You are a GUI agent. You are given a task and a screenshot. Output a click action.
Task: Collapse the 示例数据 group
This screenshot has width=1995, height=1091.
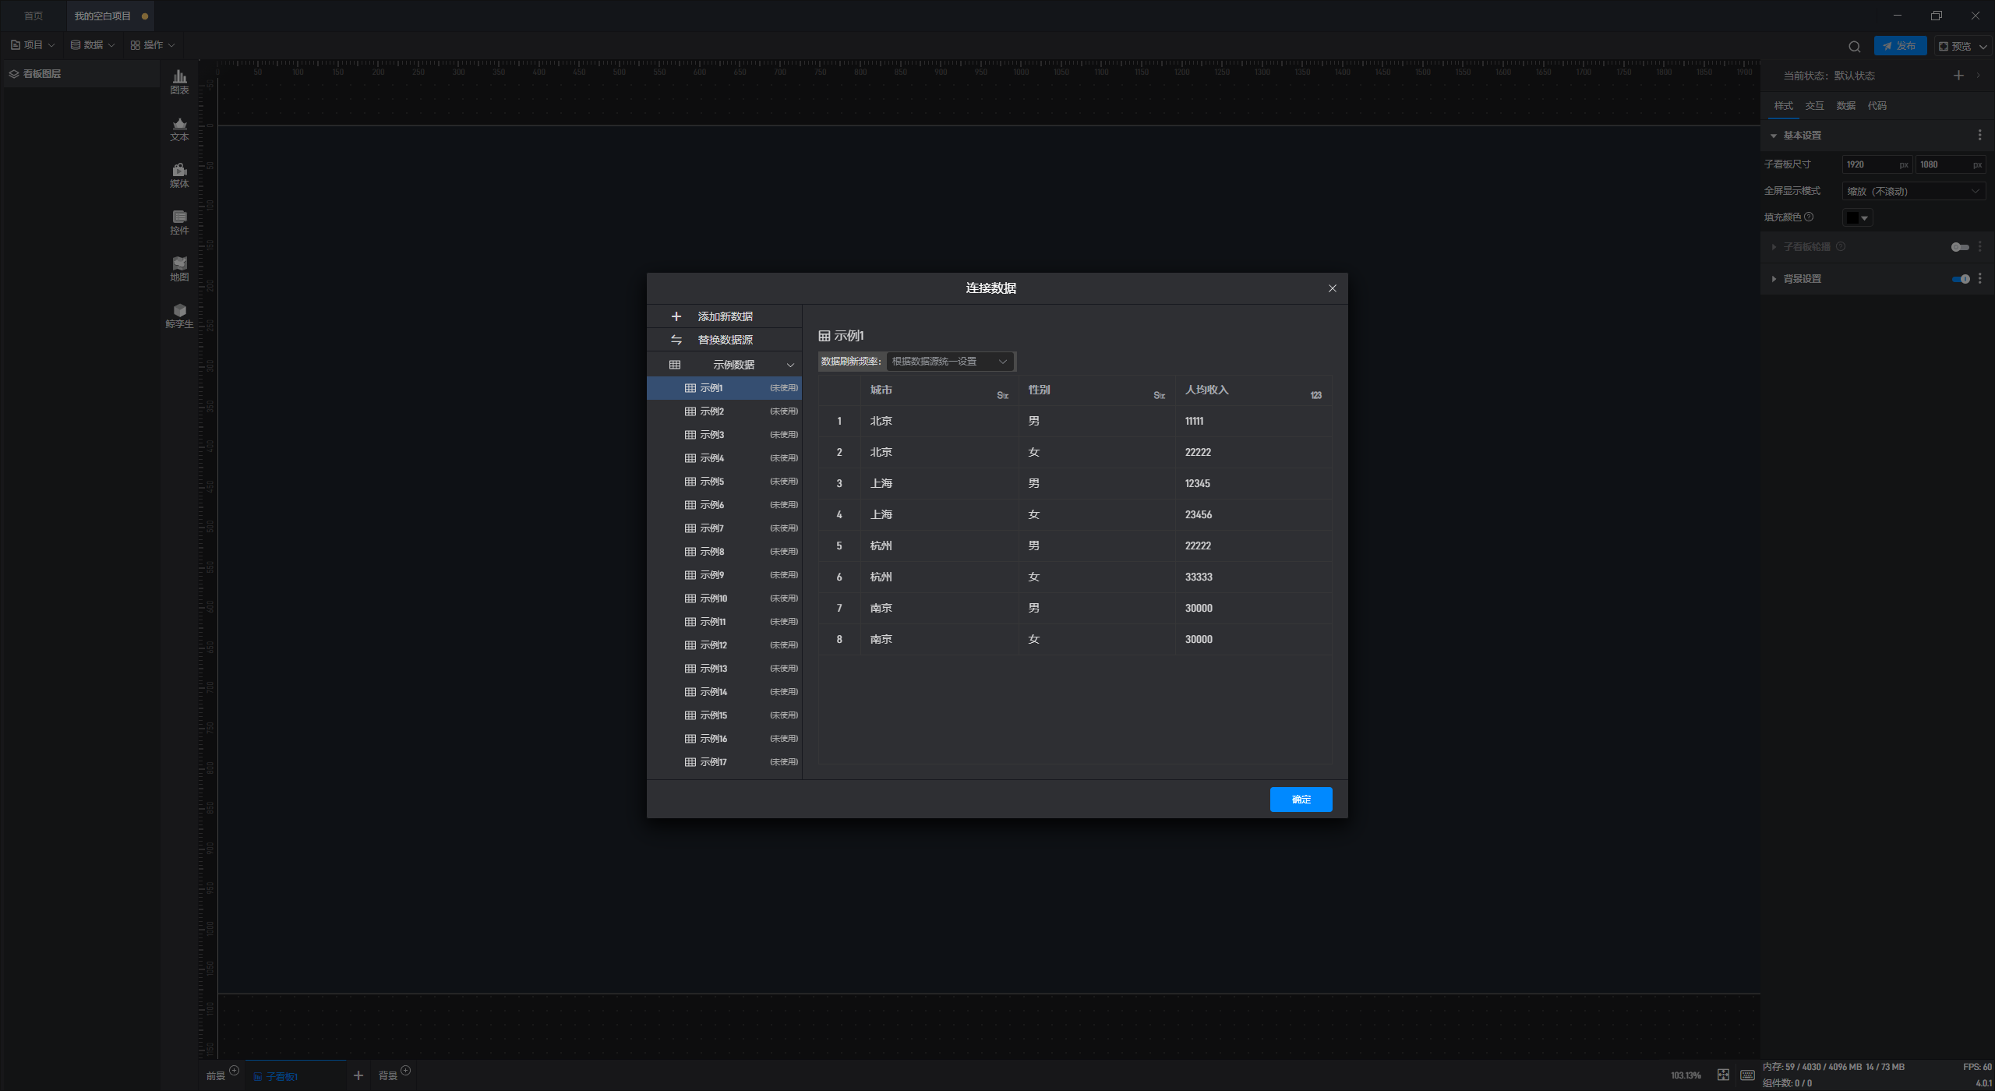789,365
